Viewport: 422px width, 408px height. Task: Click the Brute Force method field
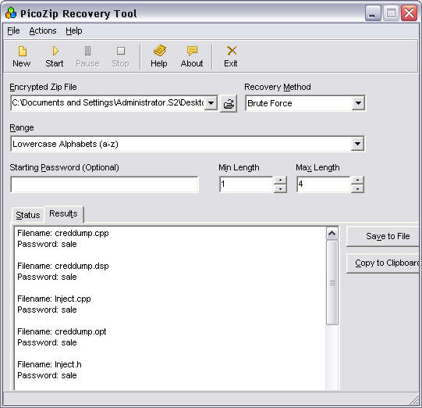(299, 103)
